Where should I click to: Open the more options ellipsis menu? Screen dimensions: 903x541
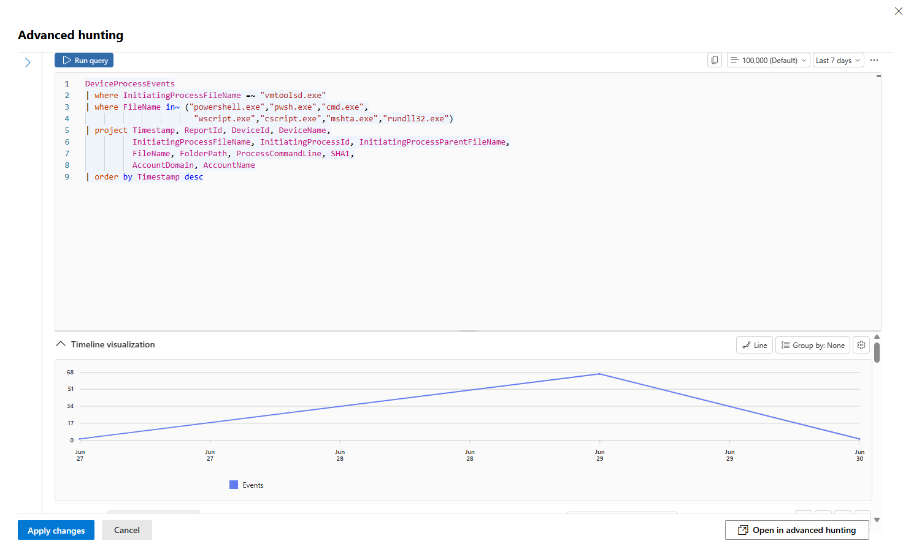point(874,60)
